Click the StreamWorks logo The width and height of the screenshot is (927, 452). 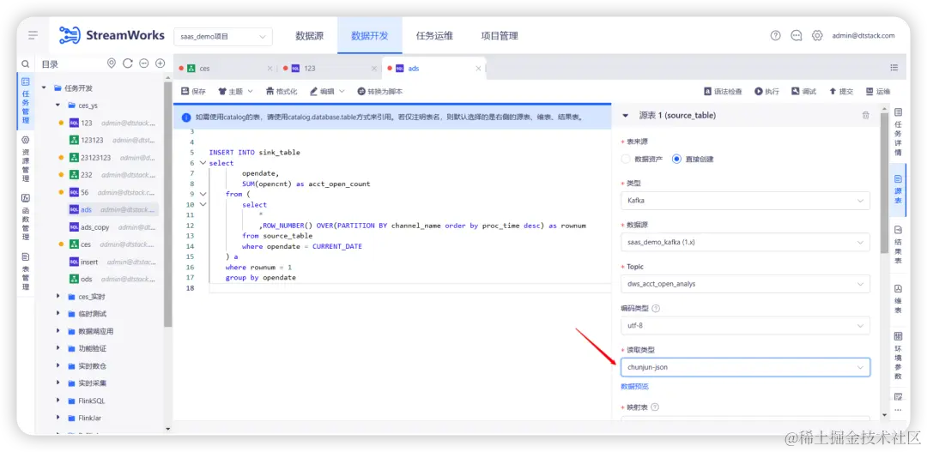112,35
